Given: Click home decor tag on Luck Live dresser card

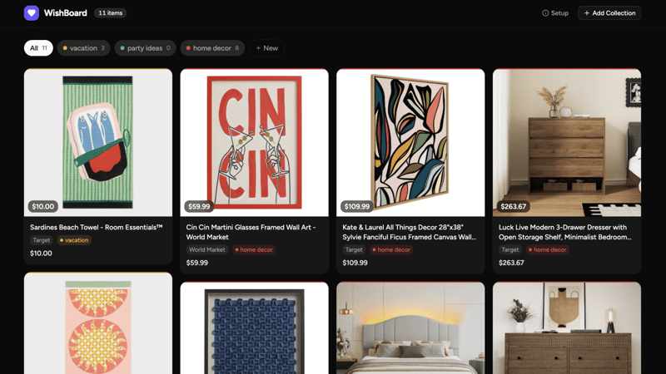Looking at the screenshot, I should click(x=548, y=250).
